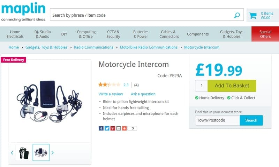Show next product image arrow
The height and width of the screenshot is (167, 279).
(53, 153)
